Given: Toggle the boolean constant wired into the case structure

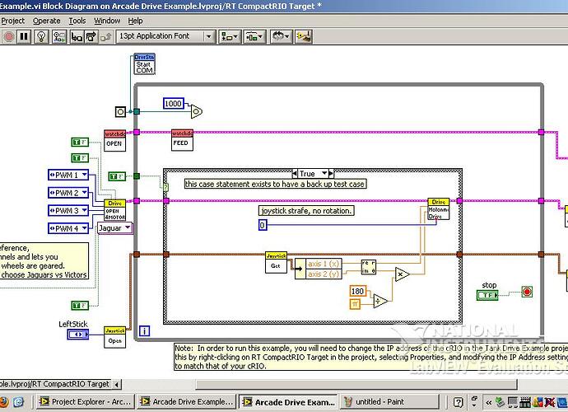Looking at the screenshot, I should [x=117, y=176].
